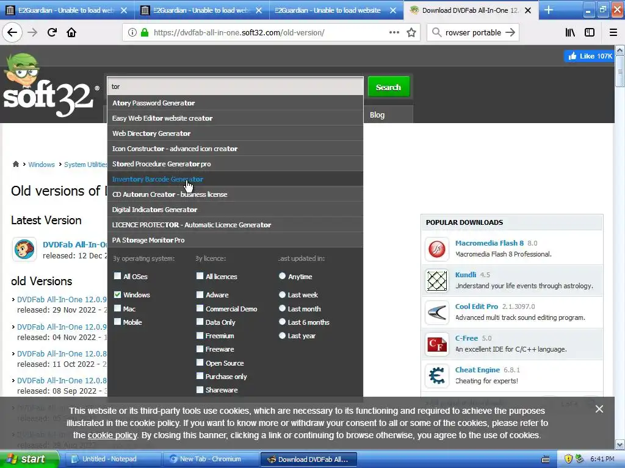Open the Cheat Engine download link
This screenshot has height=468, width=625.
(x=477, y=370)
